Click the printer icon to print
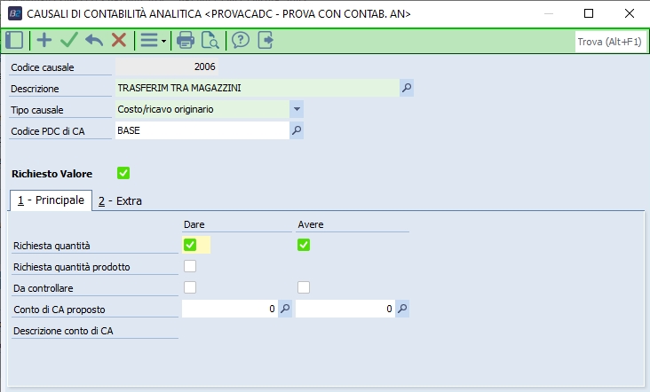The image size is (650, 392). 185,40
